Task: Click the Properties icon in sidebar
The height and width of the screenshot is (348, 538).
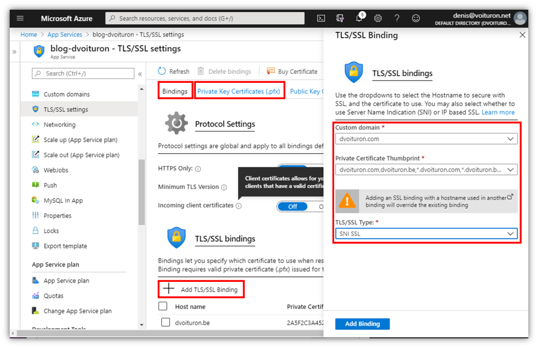Action: click(x=36, y=215)
